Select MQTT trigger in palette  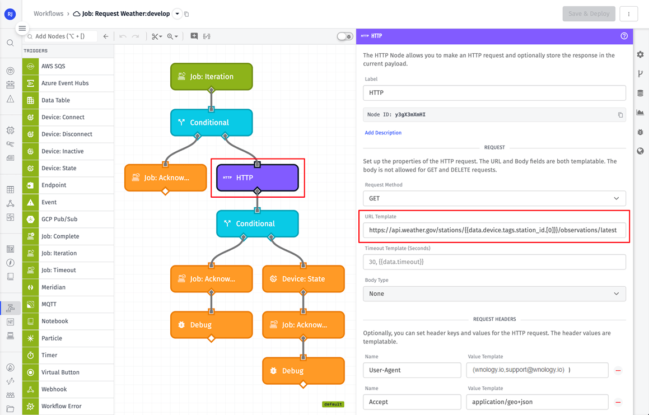click(68, 305)
